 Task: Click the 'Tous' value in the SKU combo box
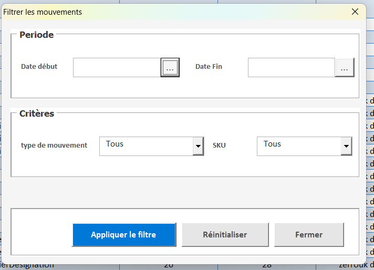click(272, 144)
